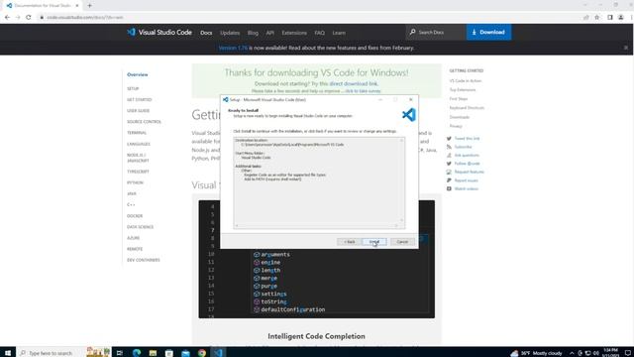Screen dimensions: 634x357
Task: Expand TYPESCRIPT section in docs sidebar
Action: click(138, 172)
